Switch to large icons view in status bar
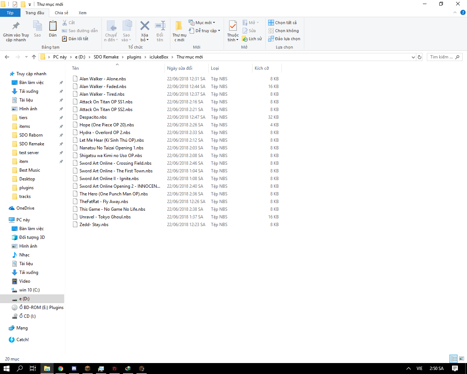Screen dimensions: 467x374 pos(462,359)
